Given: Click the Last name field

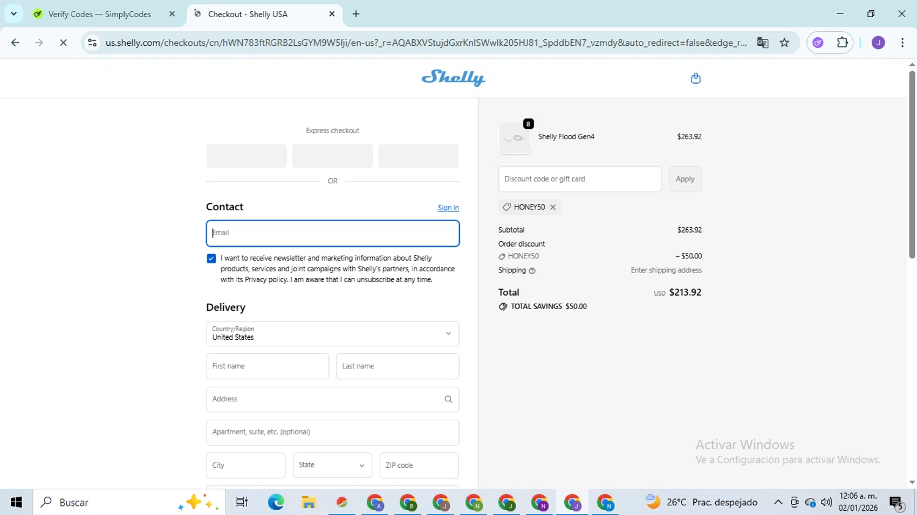Looking at the screenshot, I should point(397,367).
